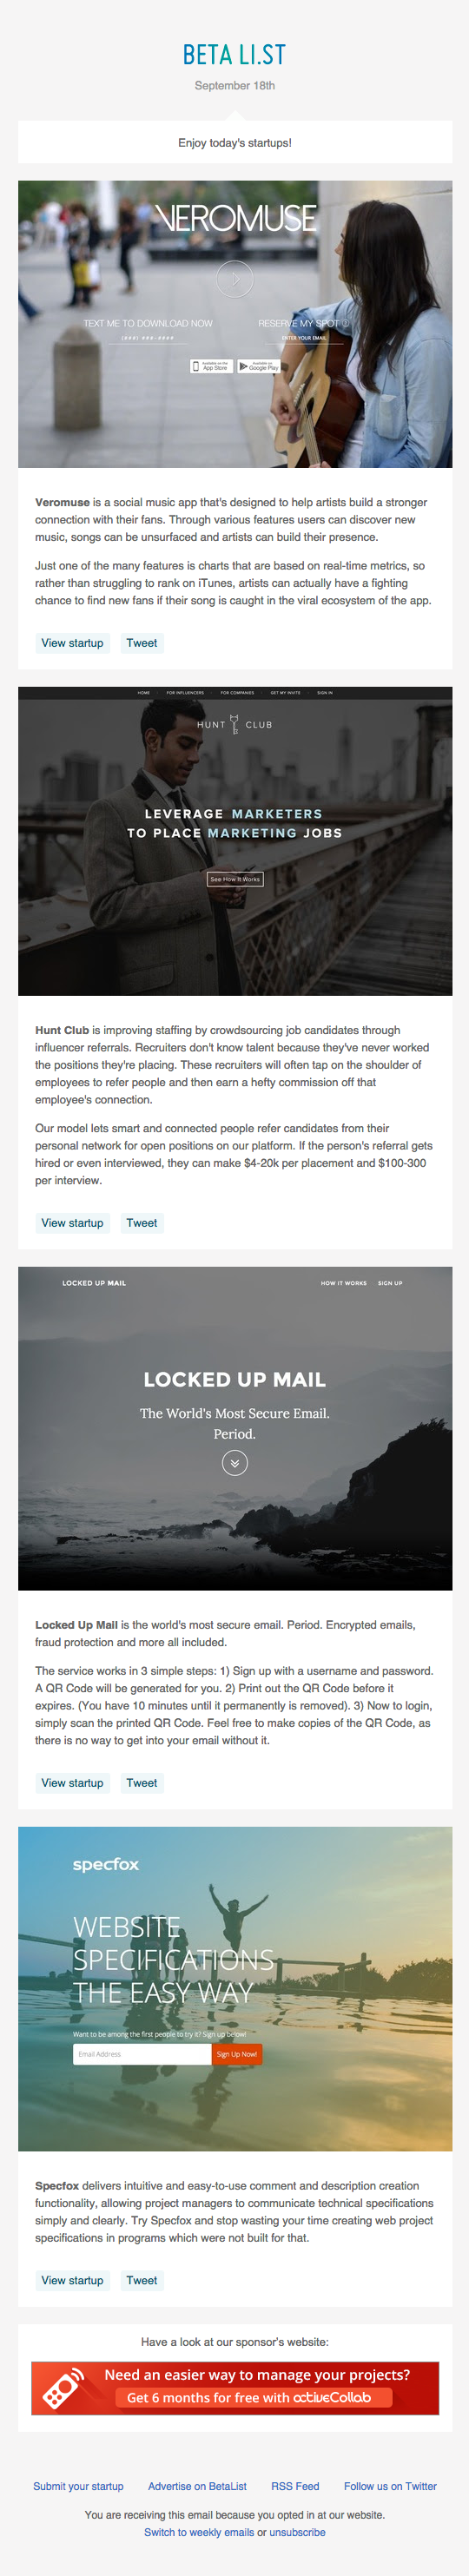View the Hunt Club startup

click(72, 1223)
